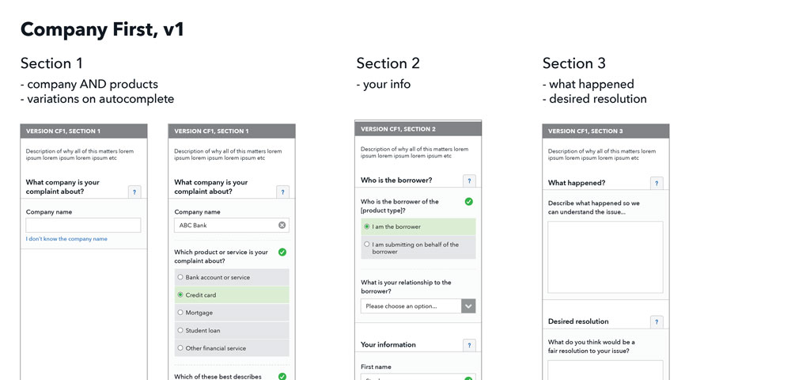The height and width of the screenshot is (380, 791).
Task: Click help icon beside first 'What company' heading
Action: click(134, 192)
